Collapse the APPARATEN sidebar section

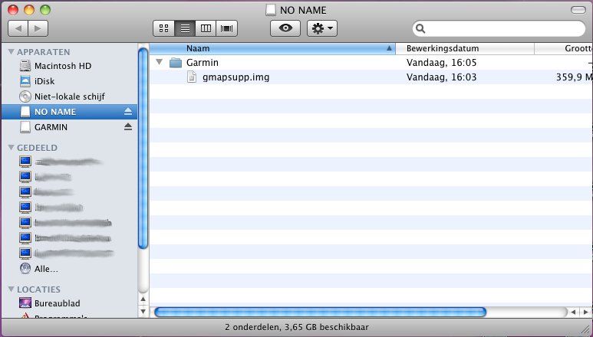(x=12, y=52)
